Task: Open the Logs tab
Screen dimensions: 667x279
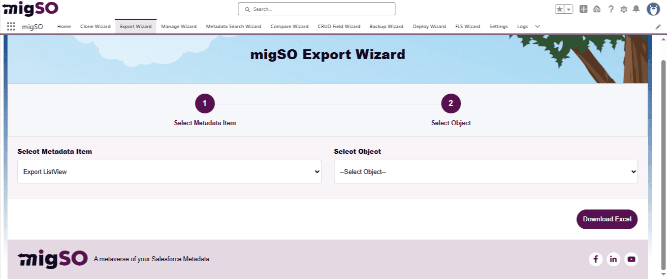Action: (523, 27)
